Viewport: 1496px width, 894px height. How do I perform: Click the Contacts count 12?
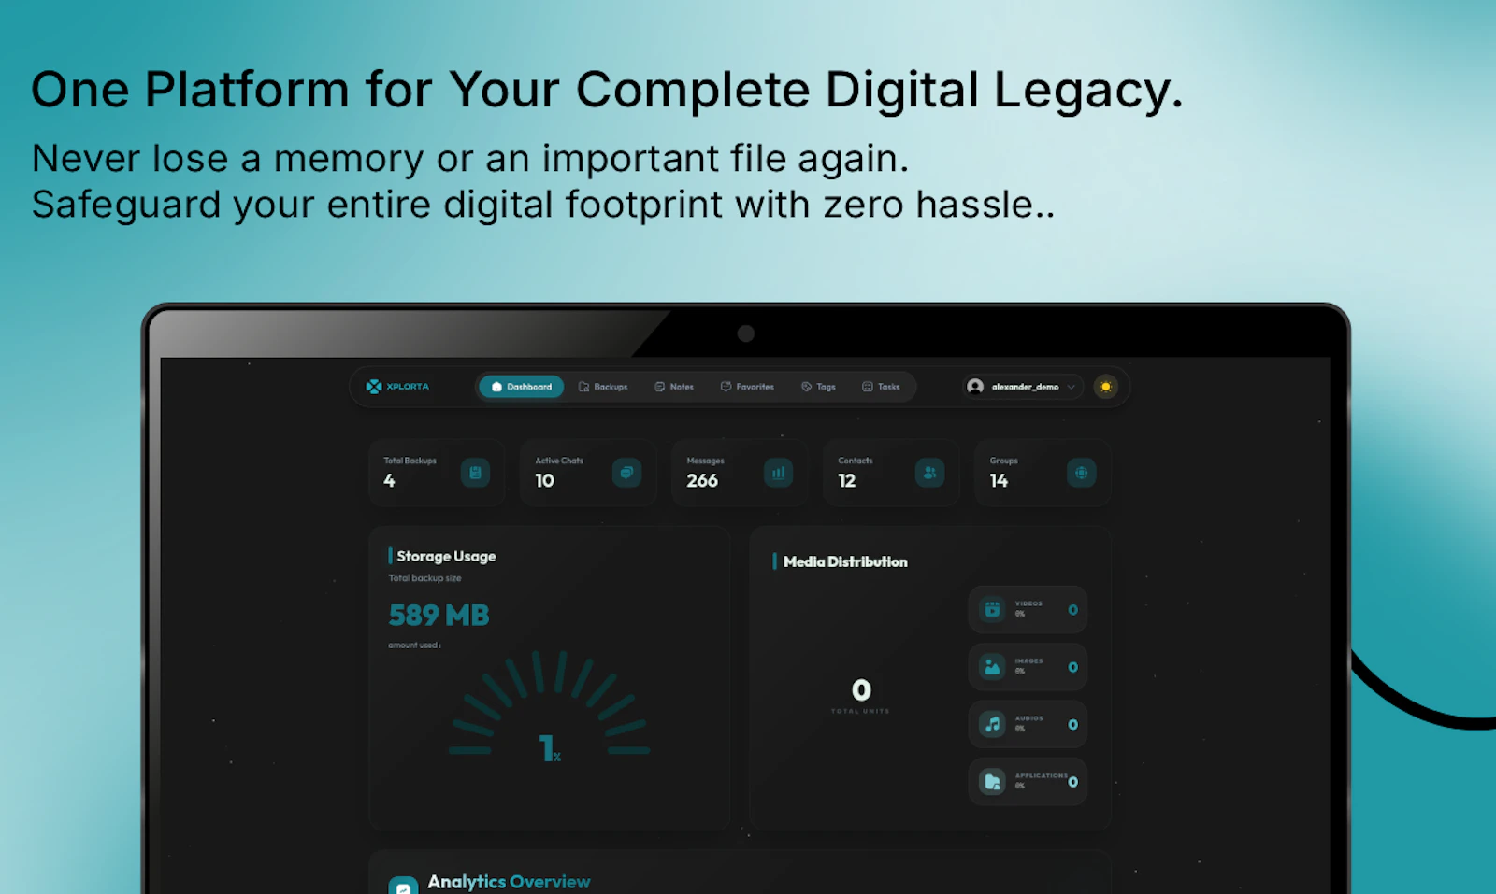pos(846,480)
